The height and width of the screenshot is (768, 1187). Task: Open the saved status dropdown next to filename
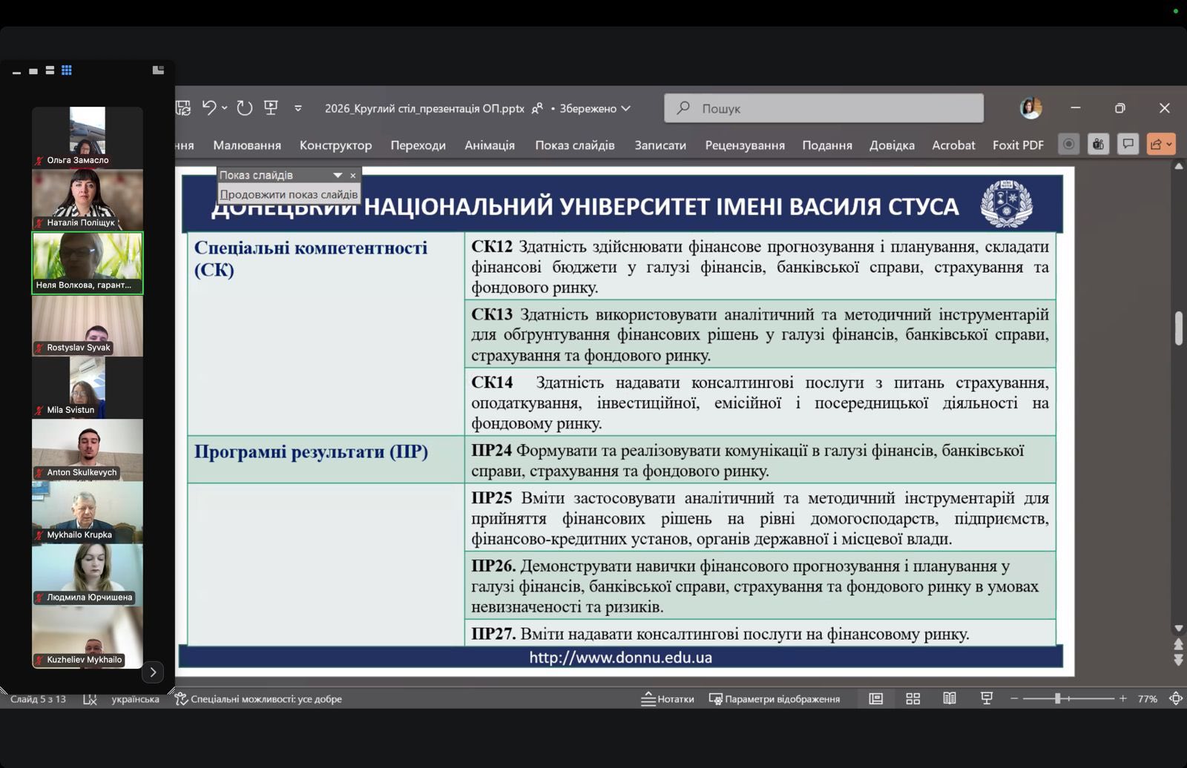point(625,108)
